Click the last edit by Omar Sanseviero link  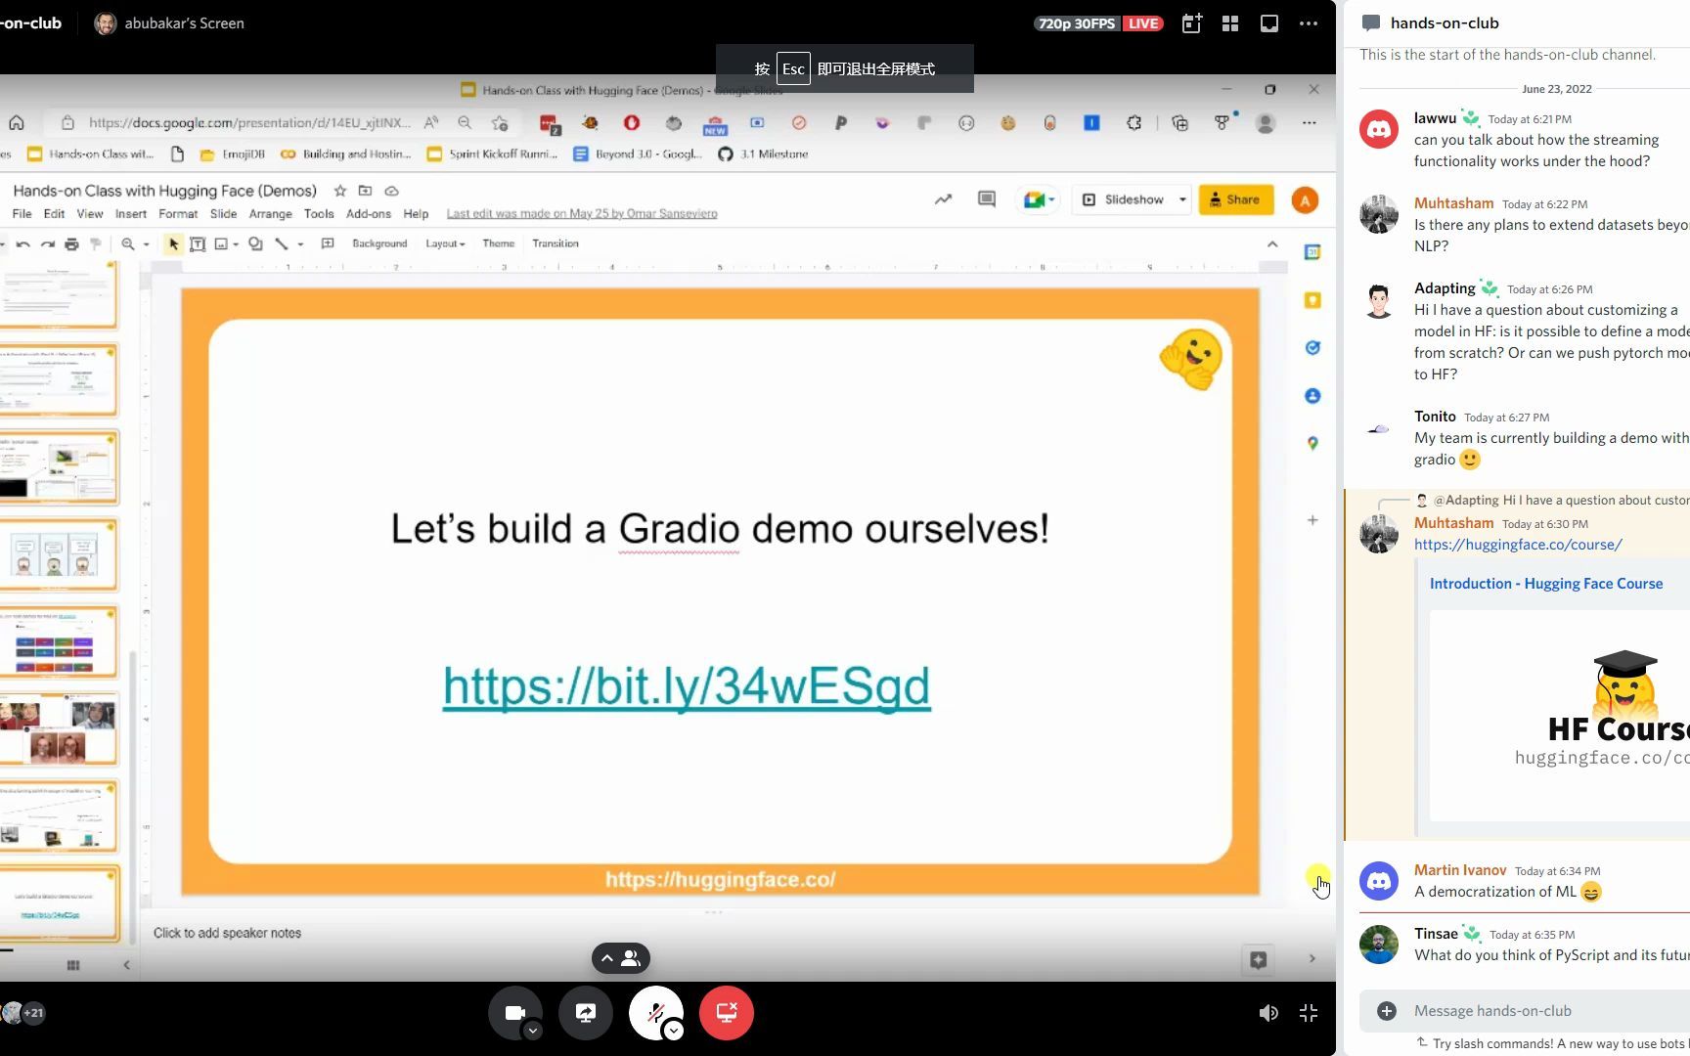click(582, 214)
